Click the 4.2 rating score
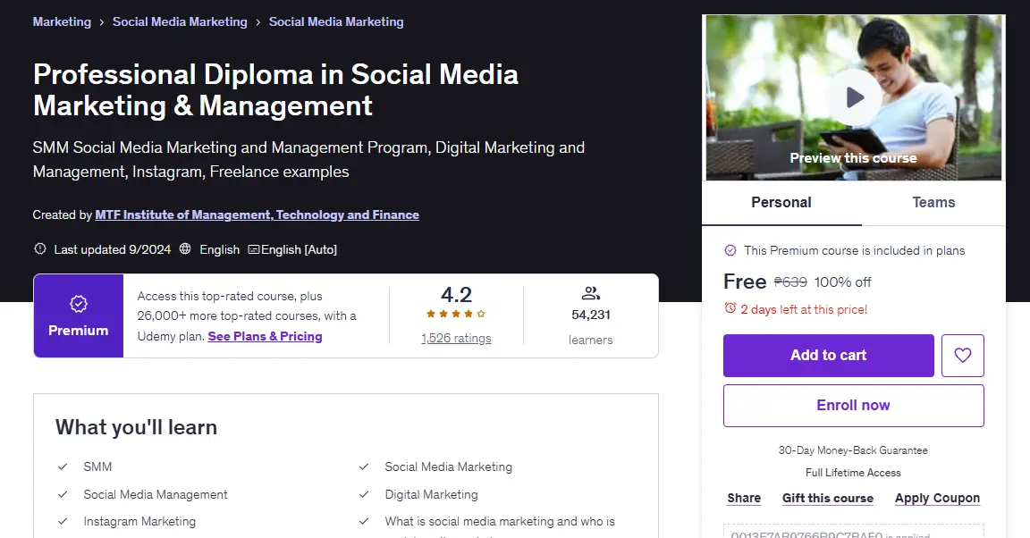Viewport: 1030px width, 538px height. tap(456, 294)
